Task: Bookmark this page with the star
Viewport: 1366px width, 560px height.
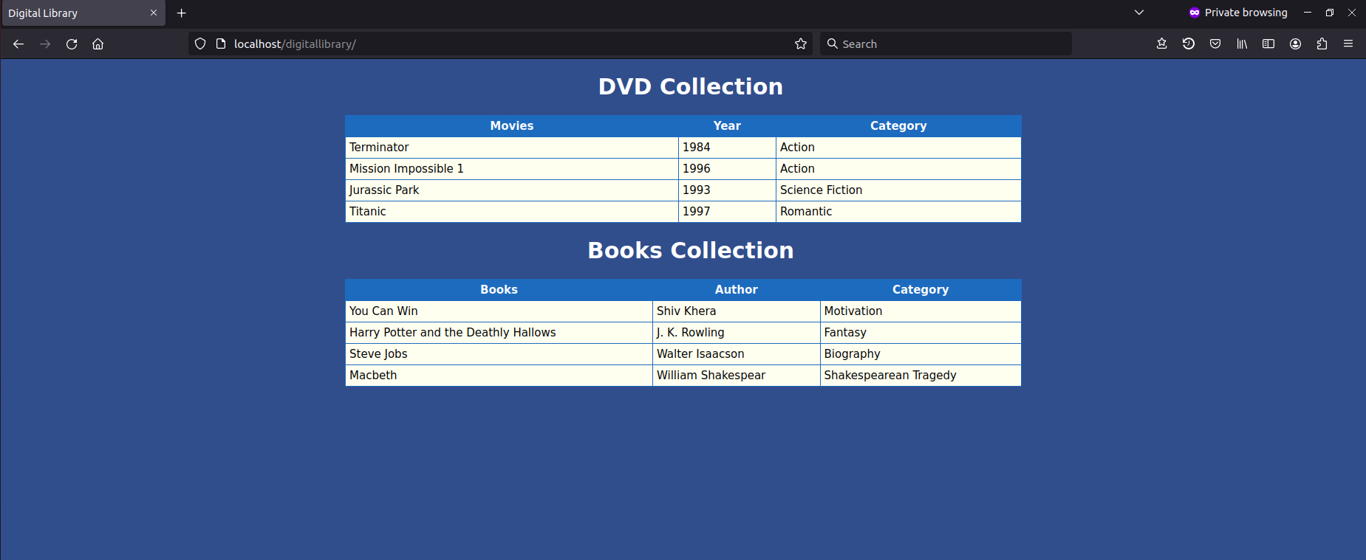Action: pos(801,44)
